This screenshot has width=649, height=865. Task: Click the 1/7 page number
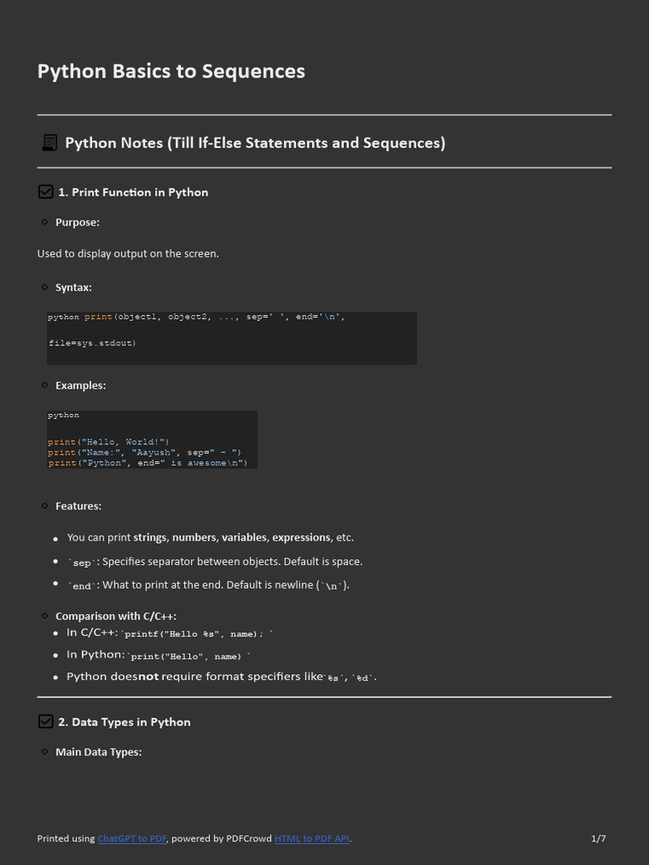598,839
